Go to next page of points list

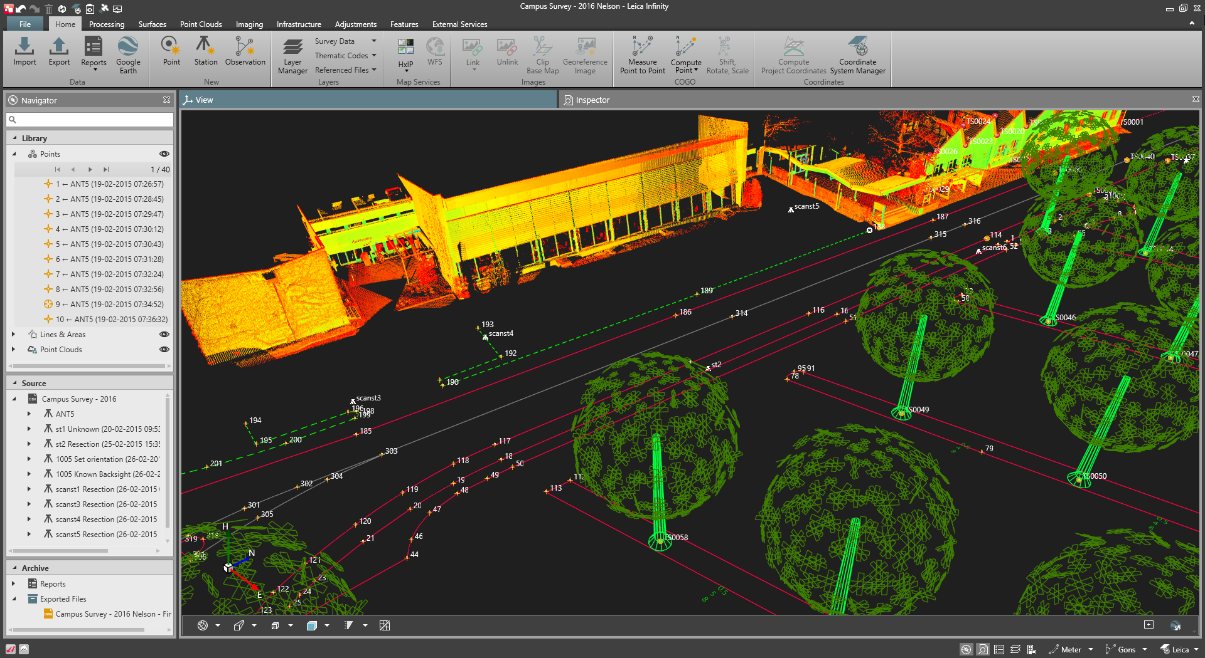click(x=90, y=169)
